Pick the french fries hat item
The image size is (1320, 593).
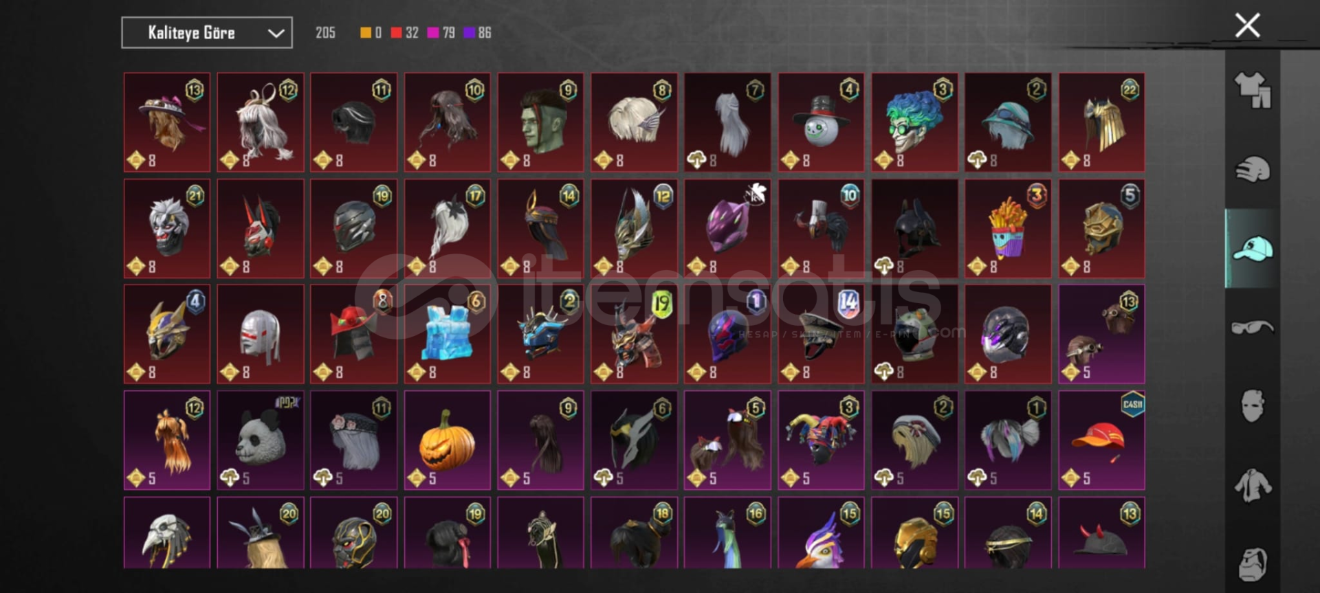1008,229
